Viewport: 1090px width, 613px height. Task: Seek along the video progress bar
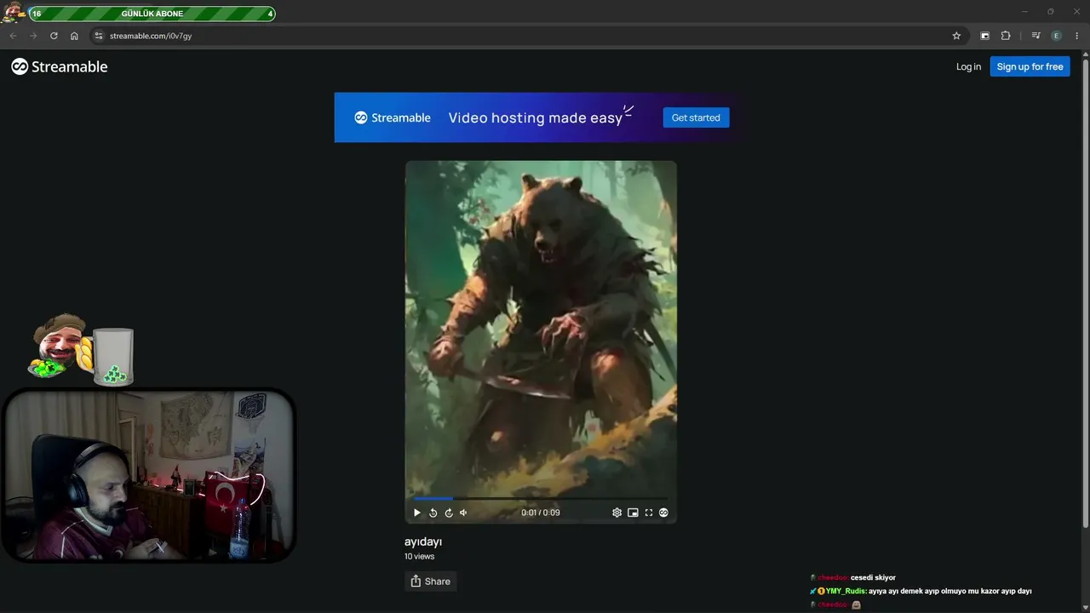pos(541,499)
